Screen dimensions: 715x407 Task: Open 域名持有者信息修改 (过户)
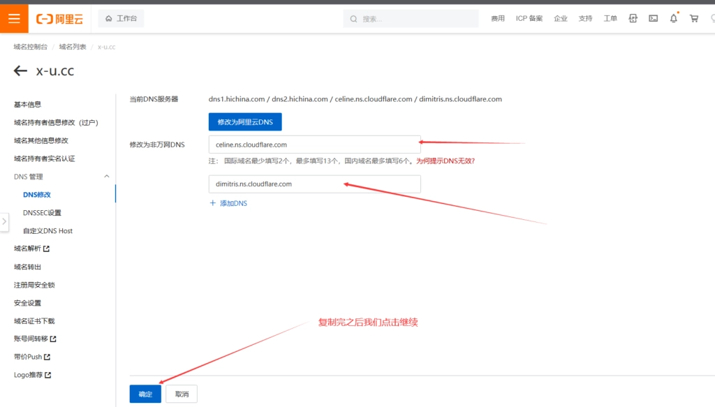(x=56, y=123)
